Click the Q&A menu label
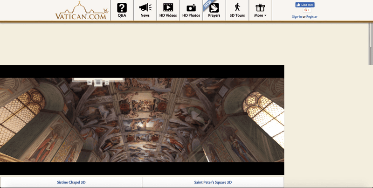The image size is (373, 188). click(x=122, y=15)
